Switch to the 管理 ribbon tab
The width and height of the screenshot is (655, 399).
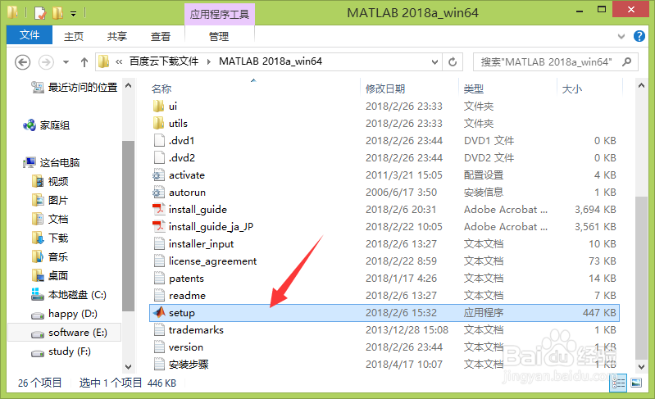pos(219,36)
